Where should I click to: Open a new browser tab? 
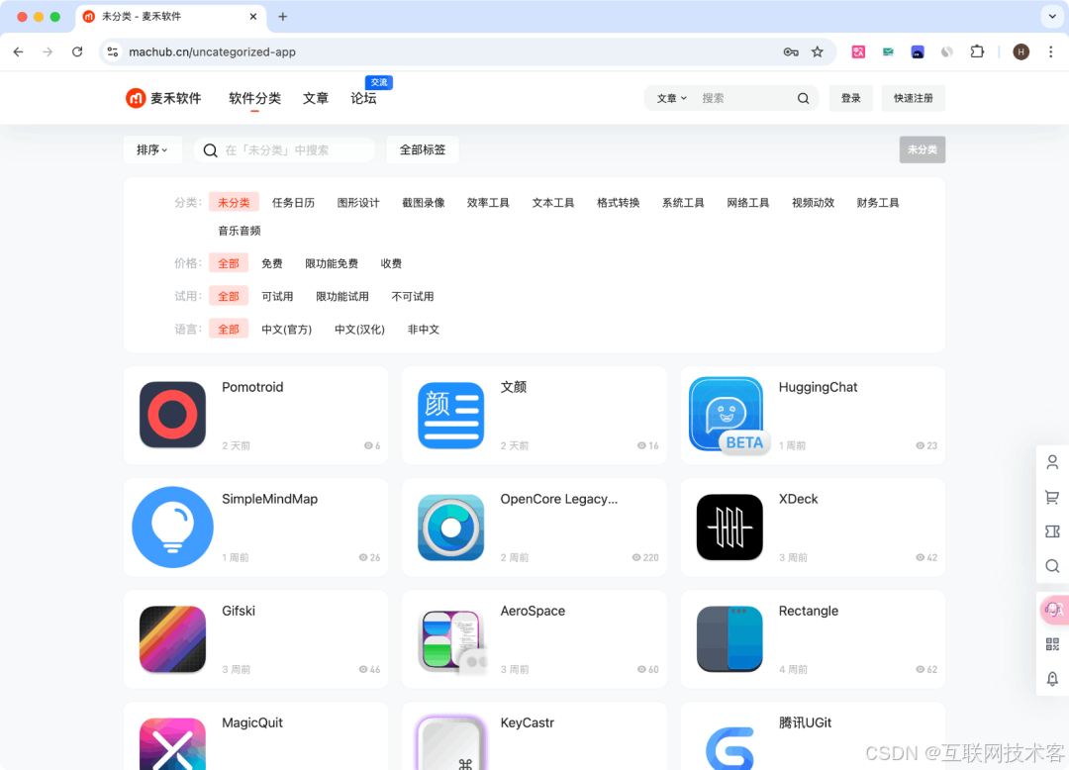coord(283,17)
